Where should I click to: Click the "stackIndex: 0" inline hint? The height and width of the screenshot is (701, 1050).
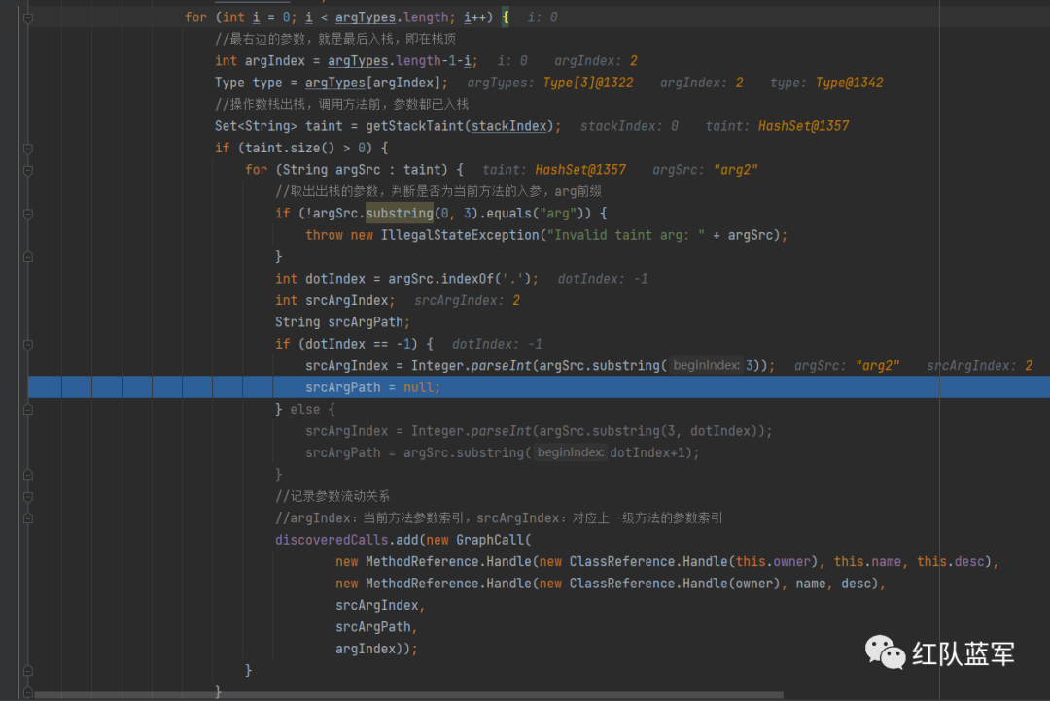(x=629, y=126)
